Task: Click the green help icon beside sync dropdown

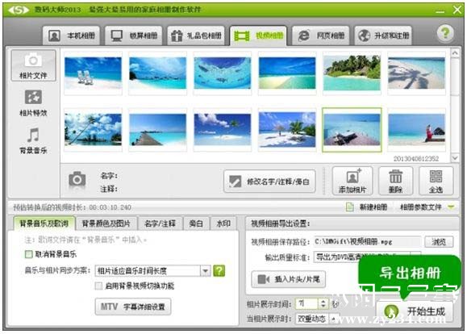Action: 219,270
